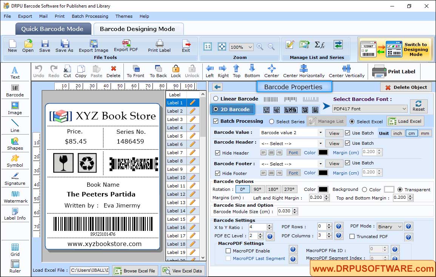Create a New file
436x277 pixels.
click(12, 46)
